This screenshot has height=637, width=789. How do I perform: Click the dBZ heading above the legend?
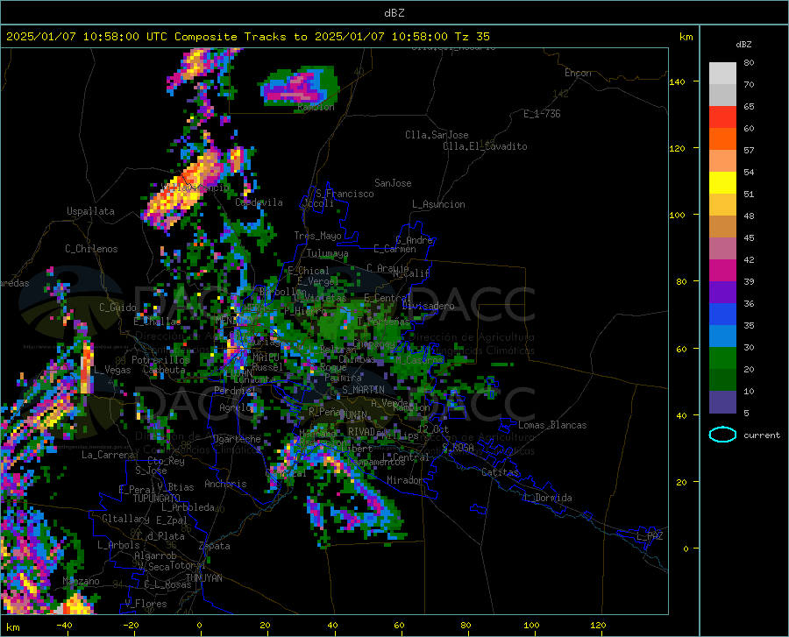(x=743, y=45)
